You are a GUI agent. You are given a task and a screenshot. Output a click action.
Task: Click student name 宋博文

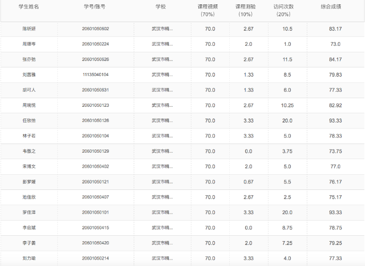pos(29,167)
